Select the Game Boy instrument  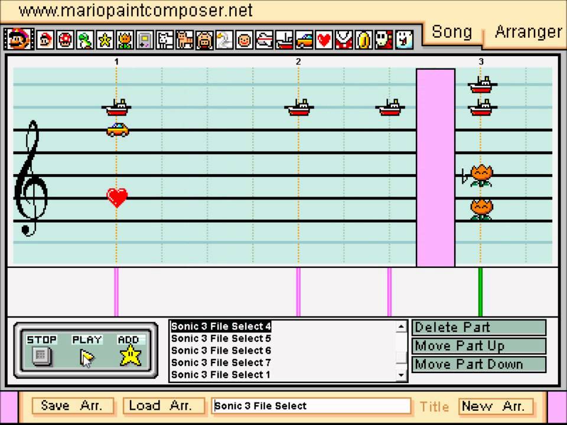click(145, 40)
